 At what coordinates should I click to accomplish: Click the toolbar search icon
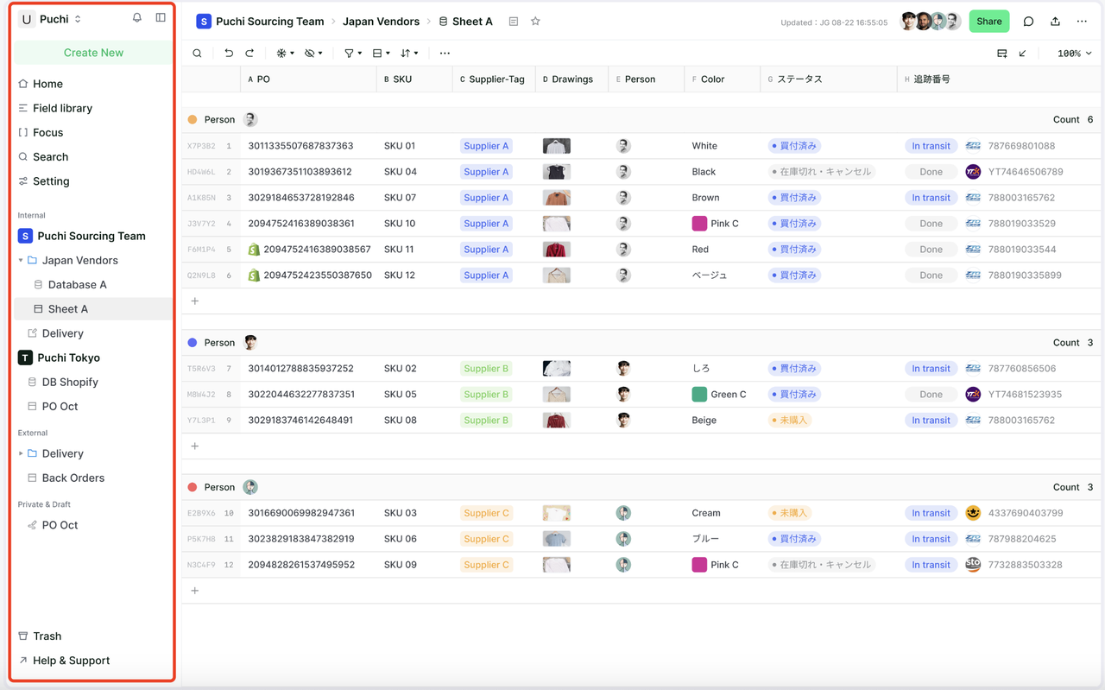[197, 54]
